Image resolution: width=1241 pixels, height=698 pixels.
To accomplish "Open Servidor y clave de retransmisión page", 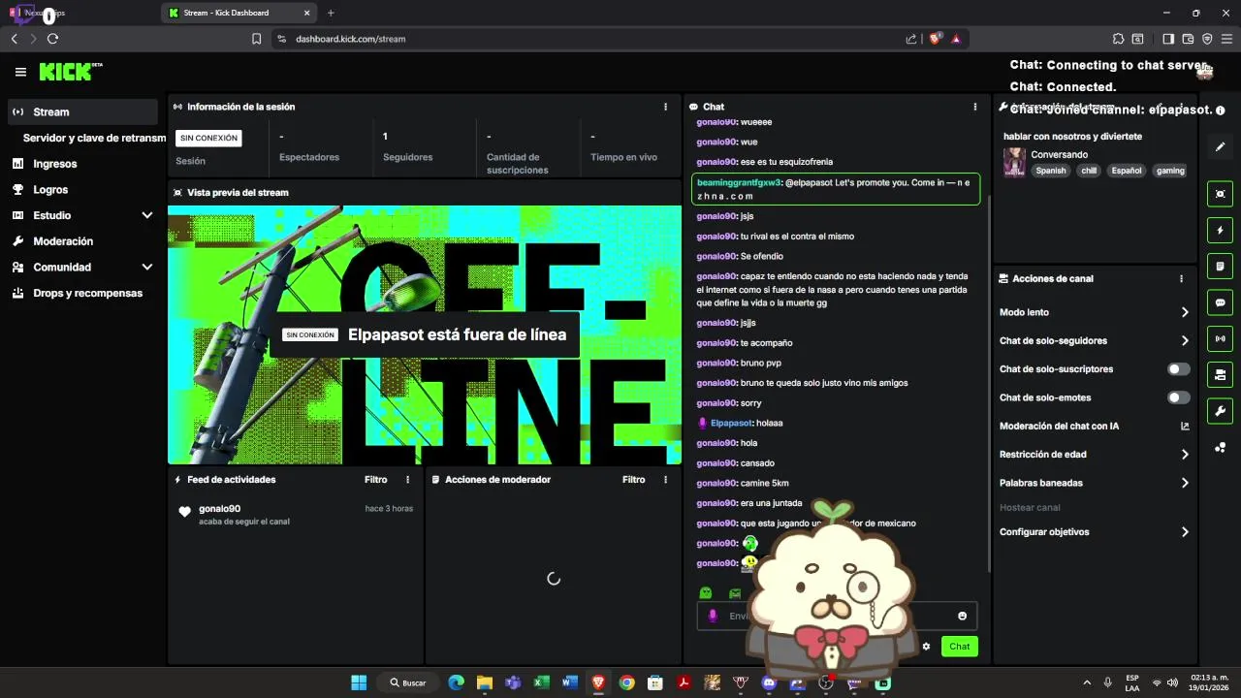I will 94,138.
